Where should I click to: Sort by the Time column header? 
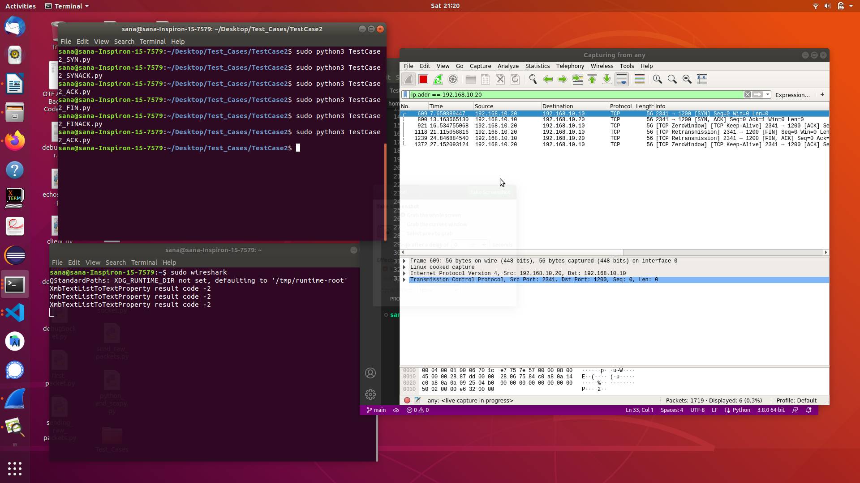pos(450,106)
